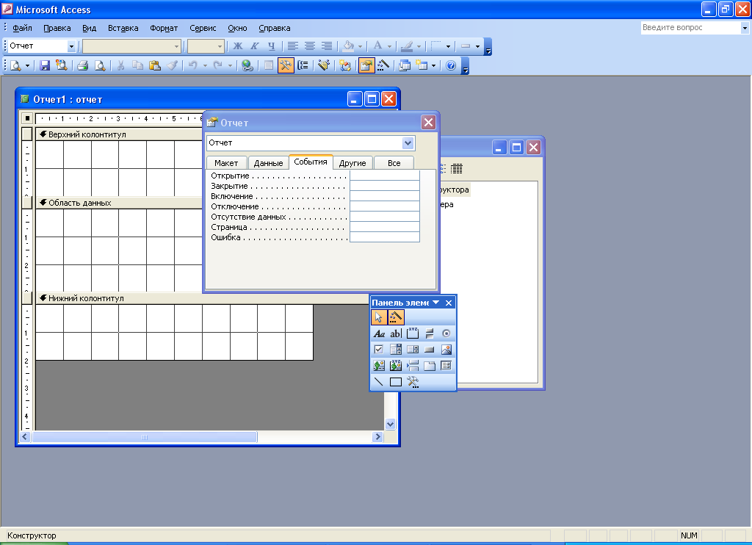The width and height of the screenshot is (752, 545).
Task: Click the Paste clipboard icon
Action: 154,65
